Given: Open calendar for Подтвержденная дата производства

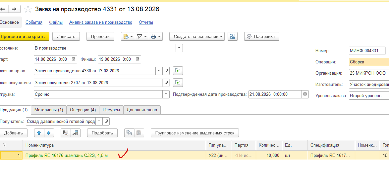Looking at the screenshot, I should [305, 94].
